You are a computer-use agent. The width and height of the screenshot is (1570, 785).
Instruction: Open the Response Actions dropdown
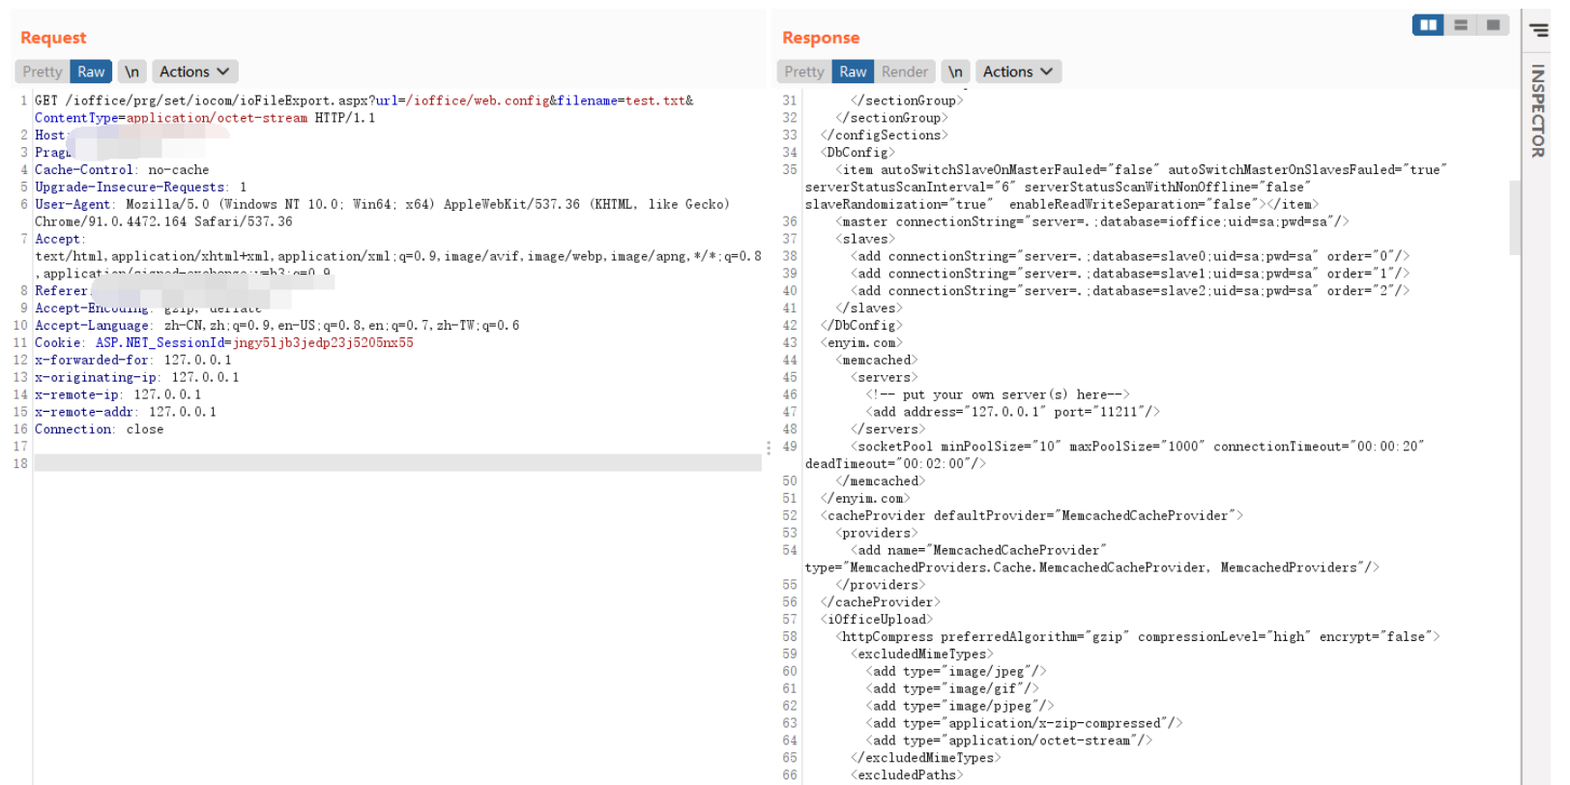click(x=1018, y=72)
